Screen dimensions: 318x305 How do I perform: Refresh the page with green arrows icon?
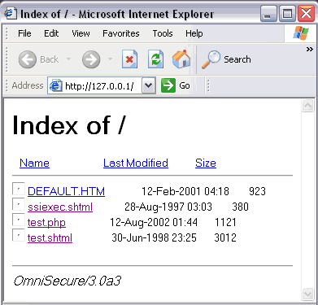[155, 59]
